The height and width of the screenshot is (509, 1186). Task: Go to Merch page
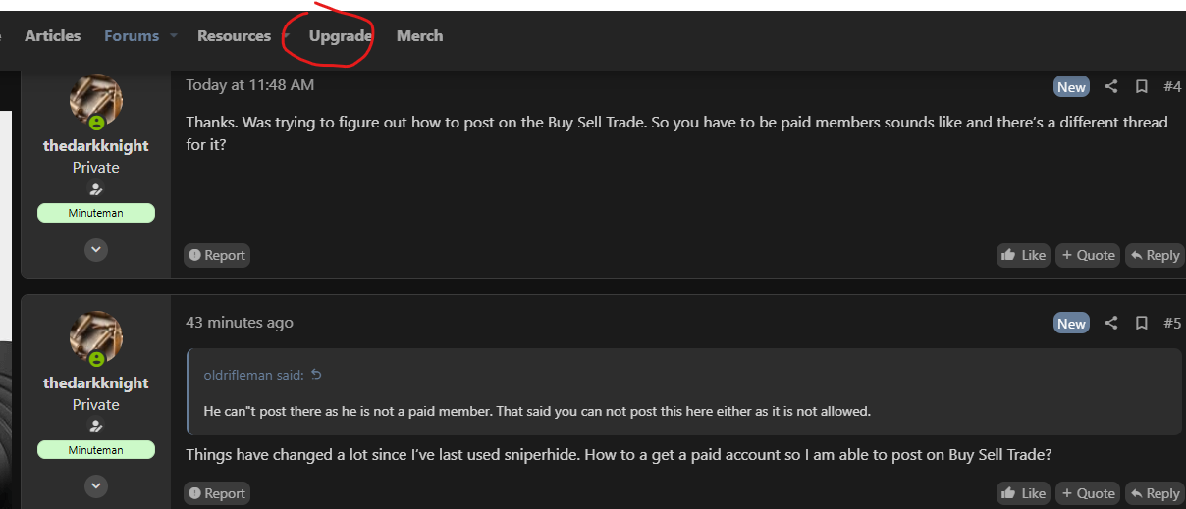(x=419, y=36)
